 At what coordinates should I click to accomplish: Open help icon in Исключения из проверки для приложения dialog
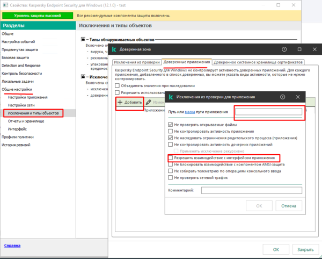coord(283,97)
